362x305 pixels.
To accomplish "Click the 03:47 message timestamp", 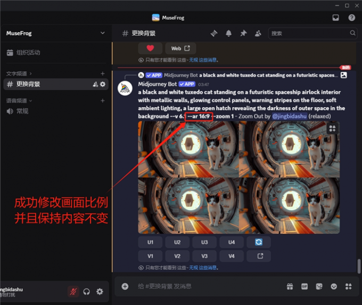I will 203,85.
